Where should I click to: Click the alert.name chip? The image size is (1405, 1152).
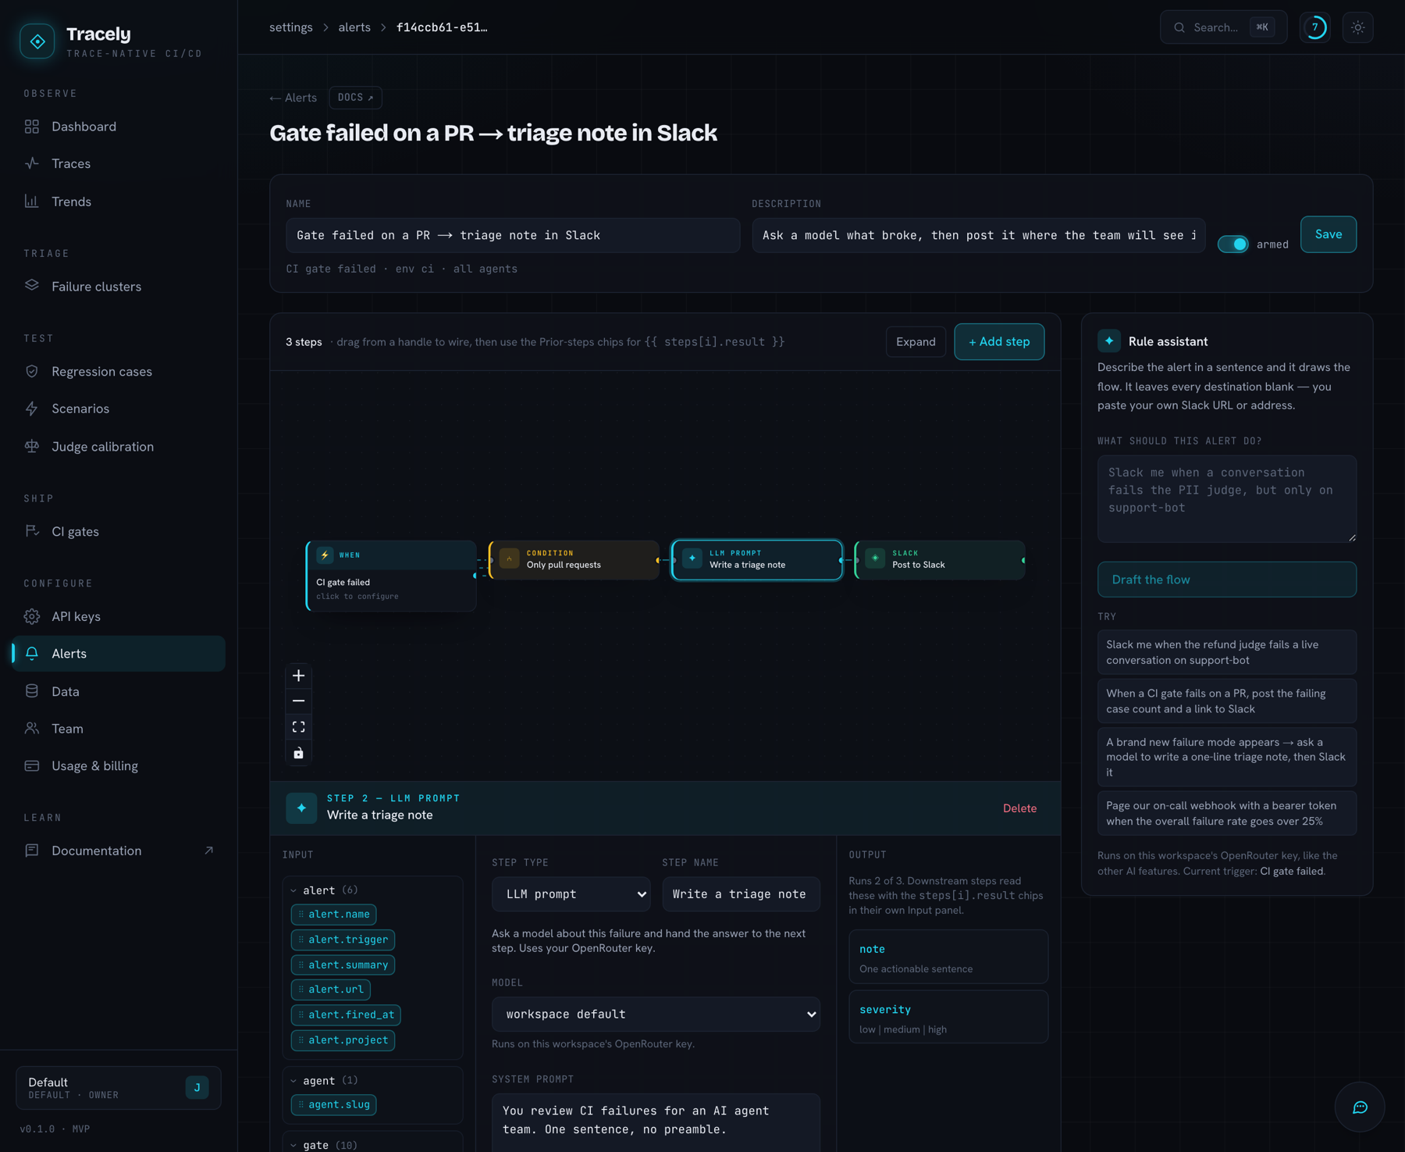pyautogui.click(x=334, y=915)
